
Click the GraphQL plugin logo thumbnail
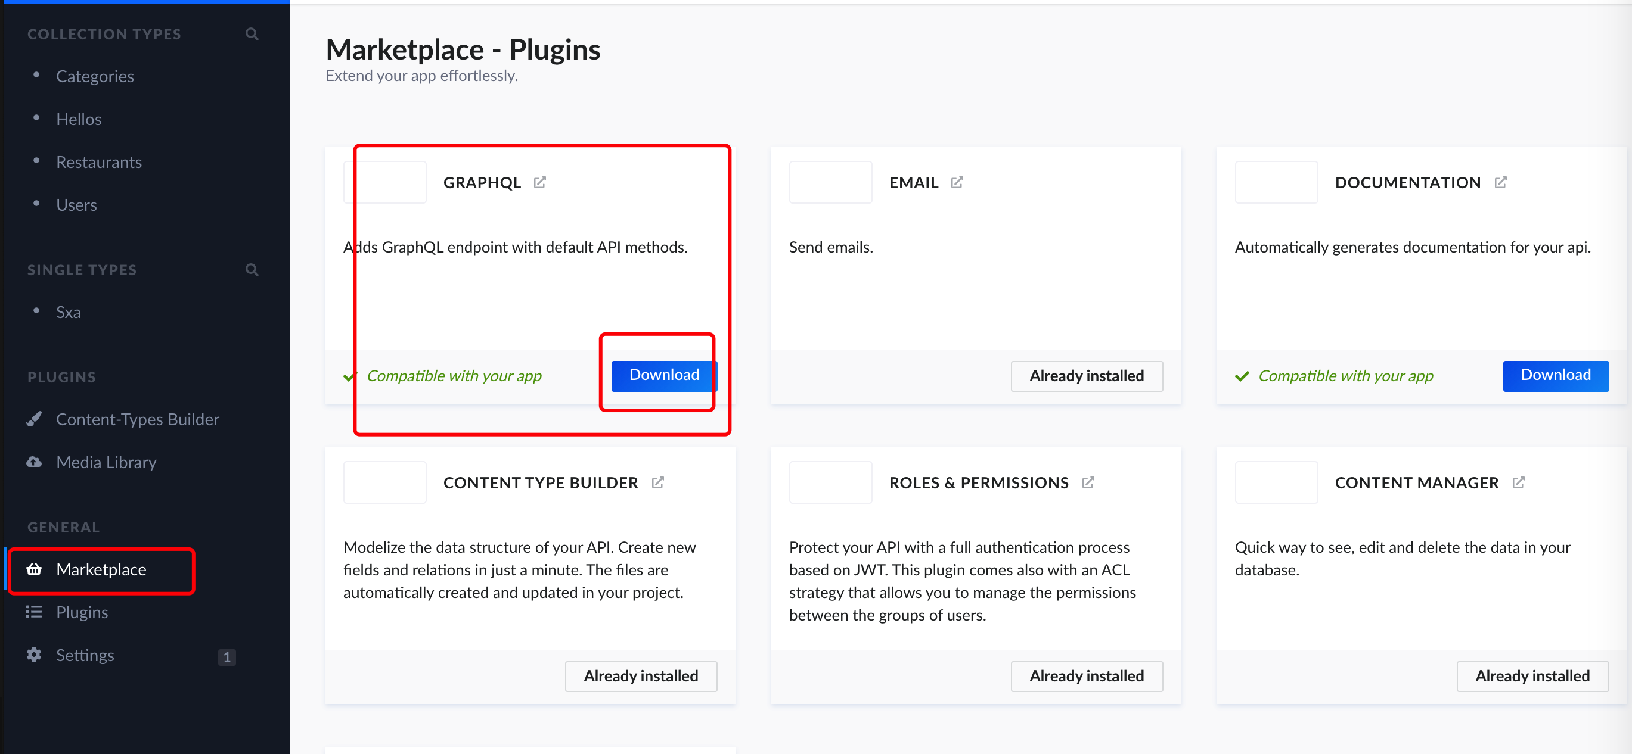pyautogui.click(x=384, y=182)
